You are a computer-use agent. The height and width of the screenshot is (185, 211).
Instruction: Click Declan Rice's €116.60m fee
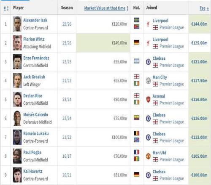(x=199, y=100)
